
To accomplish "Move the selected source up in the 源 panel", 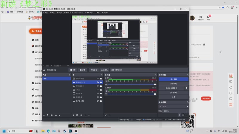I will pyautogui.click(x=85, y=115).
